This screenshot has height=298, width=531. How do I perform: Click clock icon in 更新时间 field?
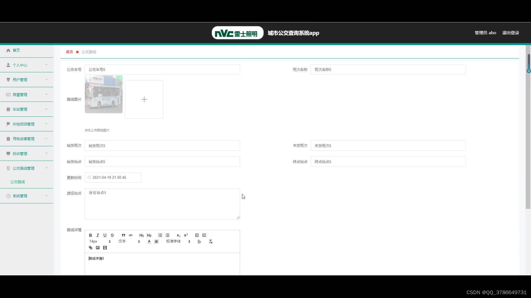click(89, 178)
